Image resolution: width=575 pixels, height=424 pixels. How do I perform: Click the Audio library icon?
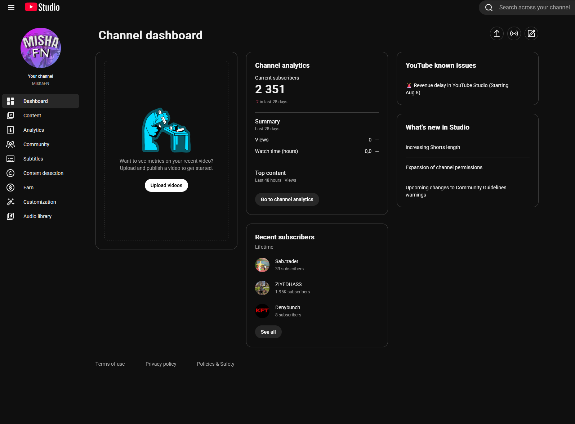pyautogui.click(x=10, y=216)
